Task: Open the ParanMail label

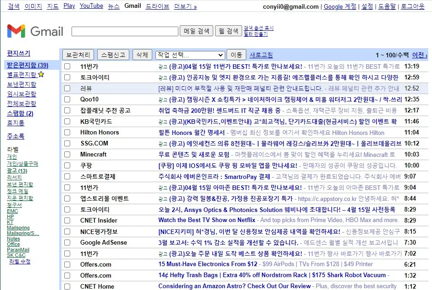Action: click(x=18, y=250)
